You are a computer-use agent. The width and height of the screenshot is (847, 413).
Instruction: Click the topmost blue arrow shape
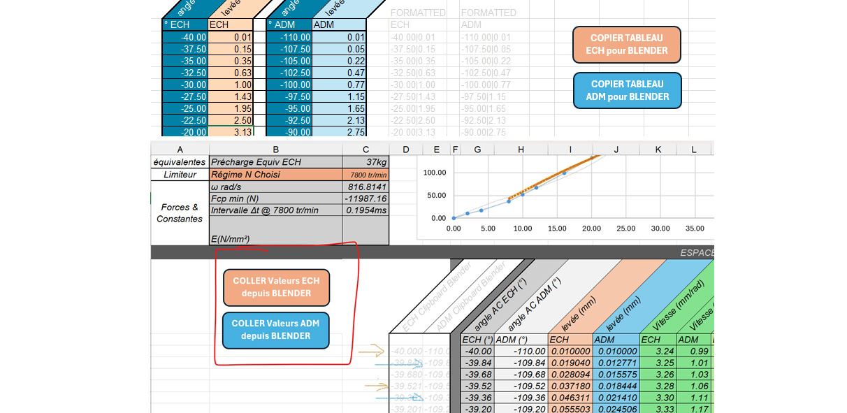tap(398, 363)
